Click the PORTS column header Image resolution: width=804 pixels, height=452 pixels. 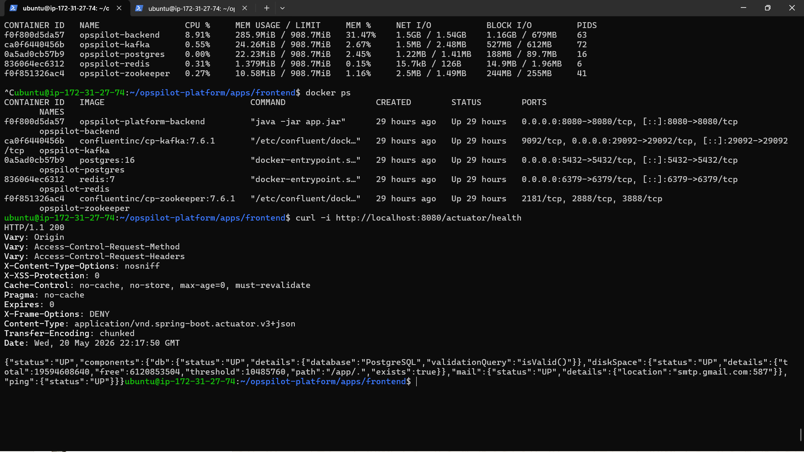[x=534, y=103]
